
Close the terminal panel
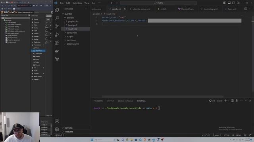coord(250,101)
